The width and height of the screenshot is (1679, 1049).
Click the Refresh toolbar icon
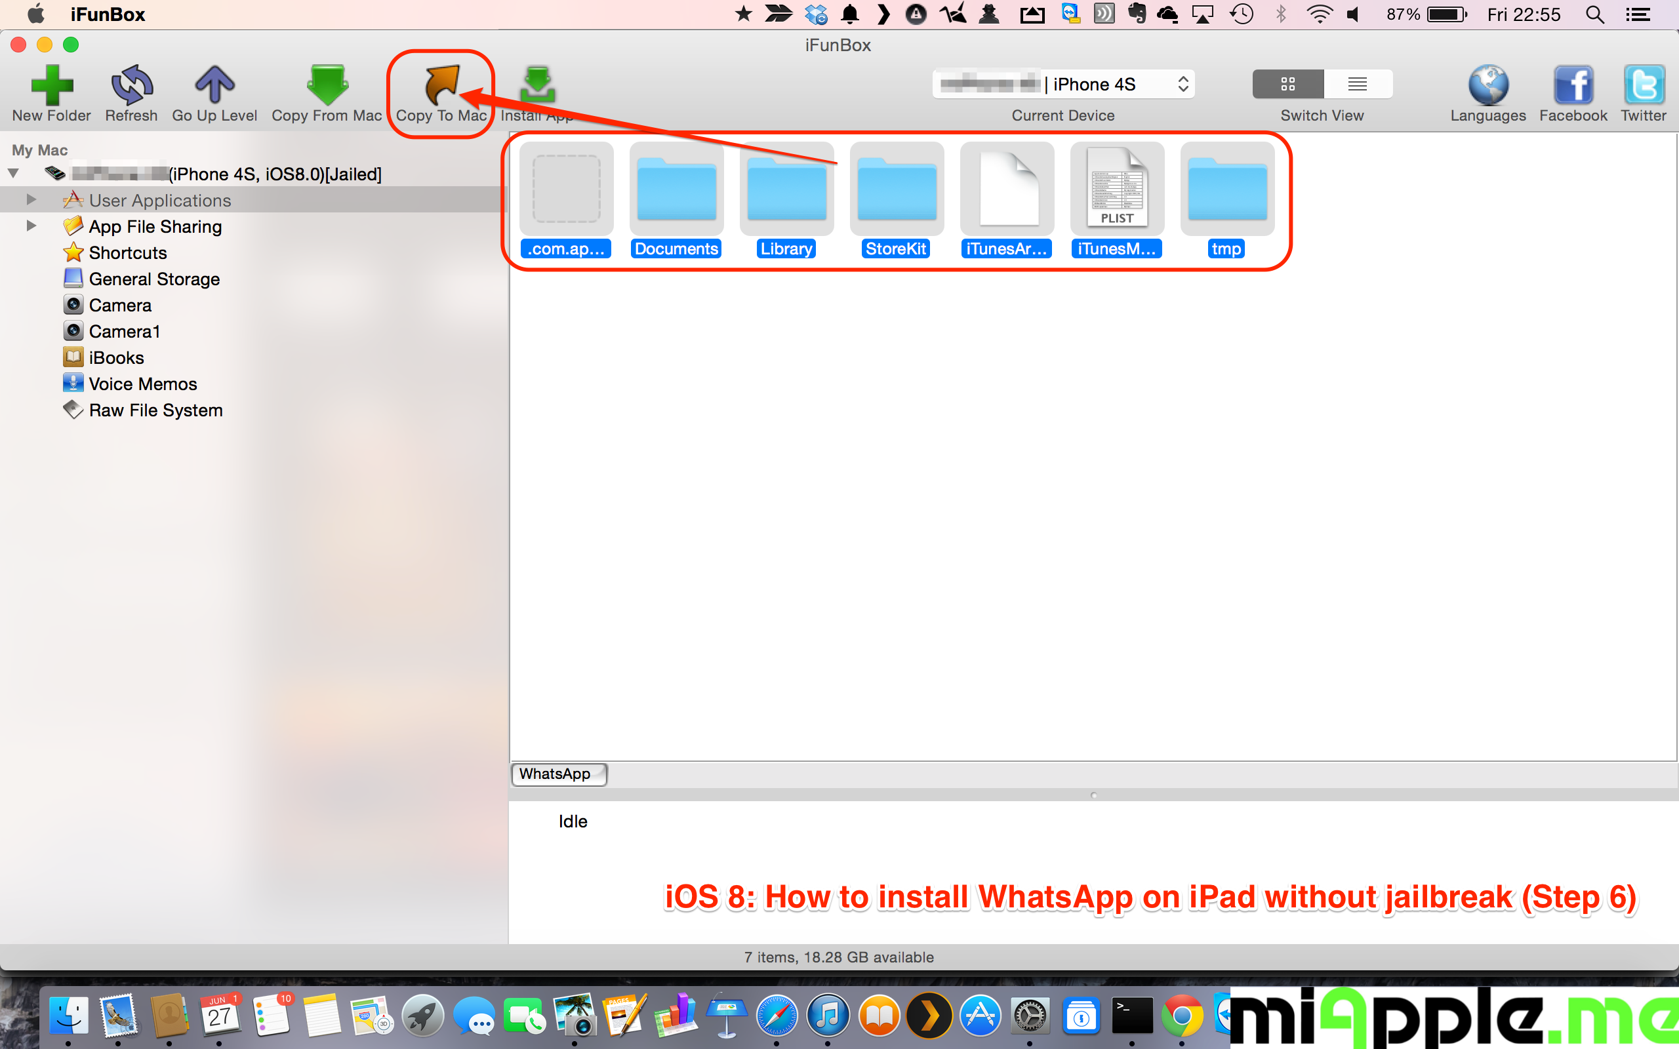pos(131,86)
